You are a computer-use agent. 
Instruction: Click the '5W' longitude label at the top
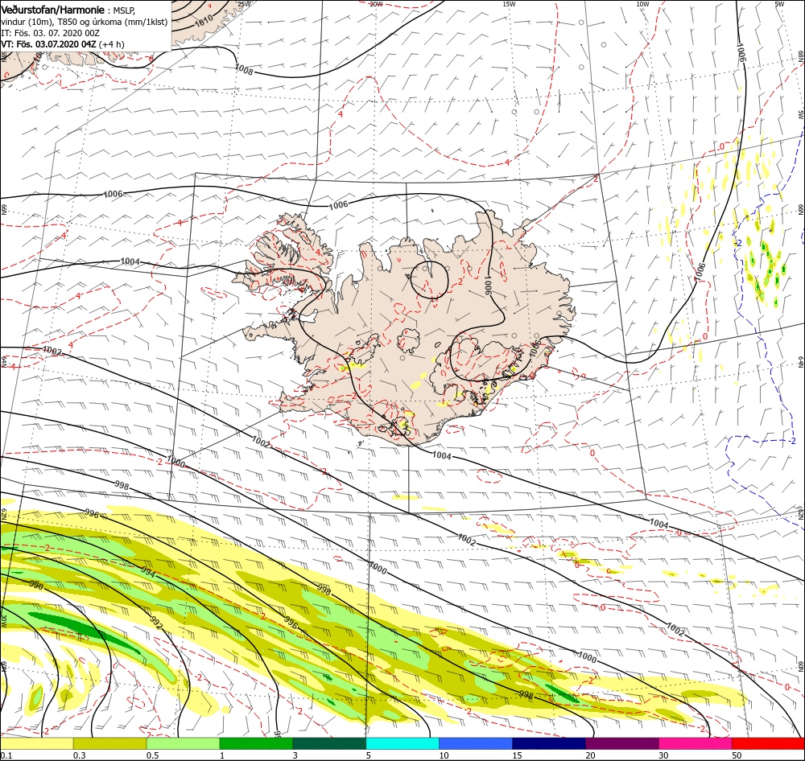click(779, 4)
